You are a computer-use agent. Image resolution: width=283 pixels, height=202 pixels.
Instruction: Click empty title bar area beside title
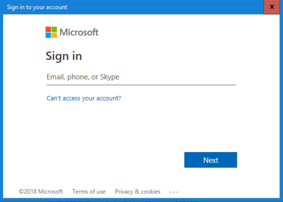click(x=163, y=7)
